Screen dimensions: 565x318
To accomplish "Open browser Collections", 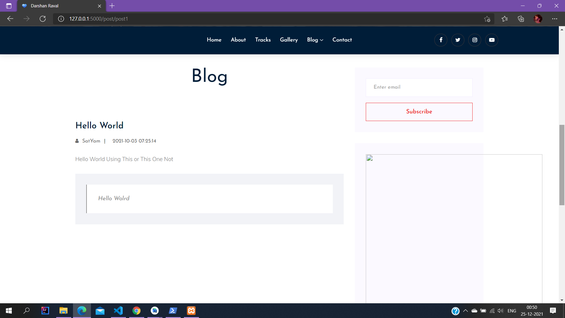I will tap(521, 19).
